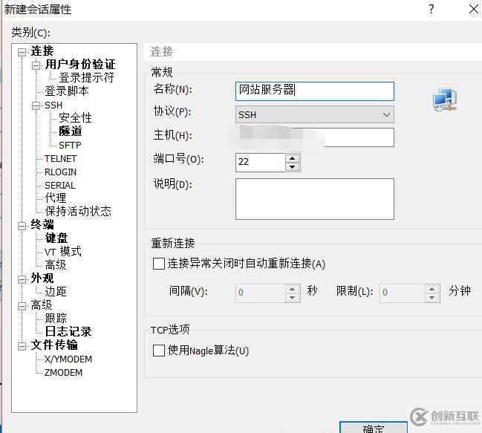Screen dimensions: 482x433
Task: Select VT 模式 tree item
Action: (x=63, y=251)
